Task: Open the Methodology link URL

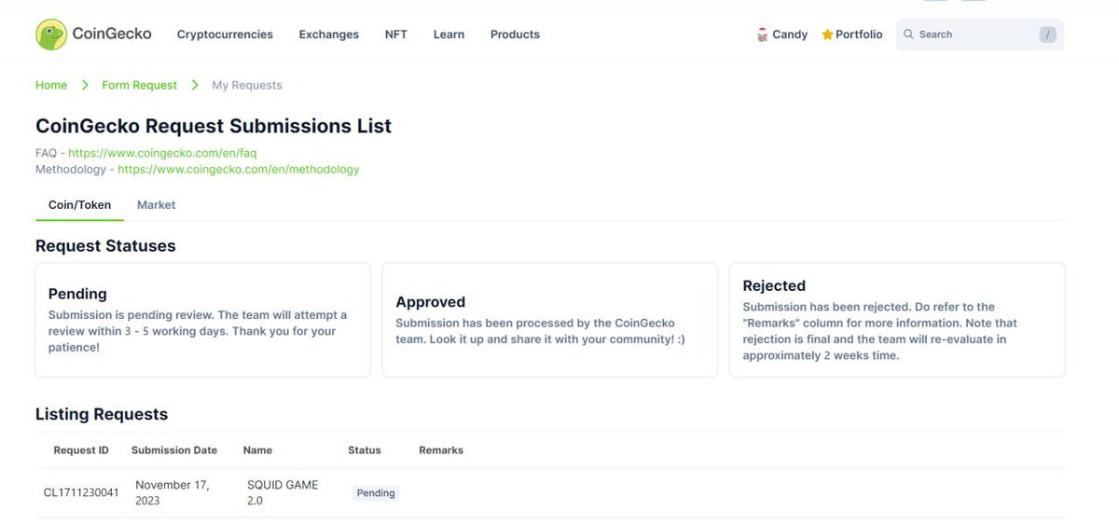Action: pyautogui.click(x=238, y=170)
